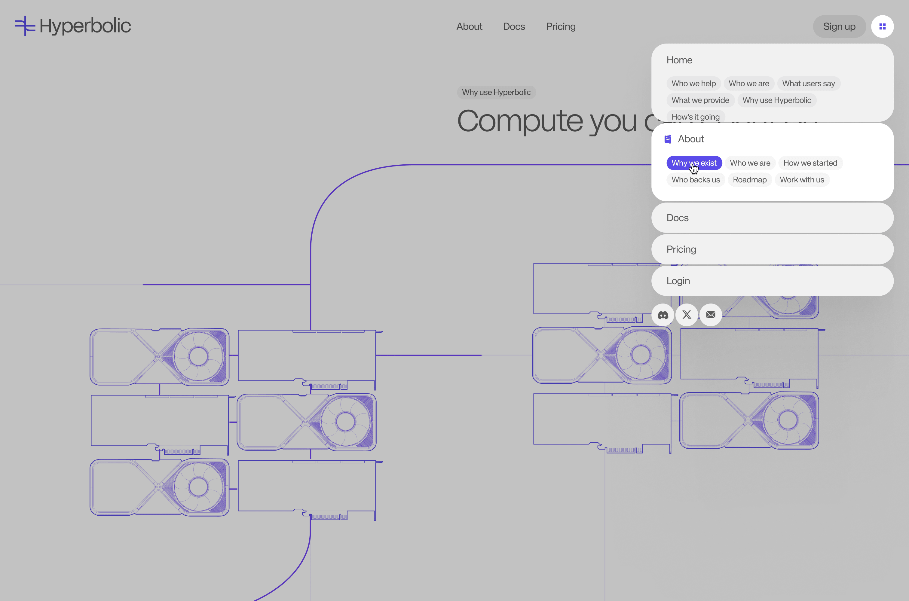Image resolution: width=909 pixels, height=601 pixels.
Task: Click the Hyperbolic logo
Action: 73,26
